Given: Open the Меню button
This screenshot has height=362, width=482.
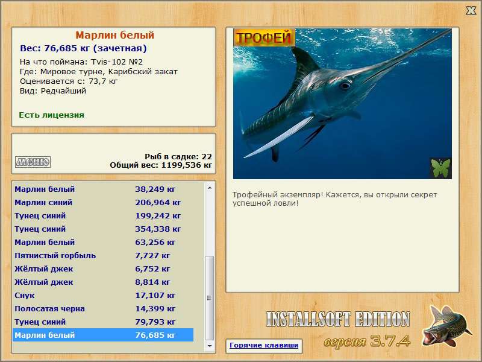Looking at the screenshot, I should (x=33, y=162).
